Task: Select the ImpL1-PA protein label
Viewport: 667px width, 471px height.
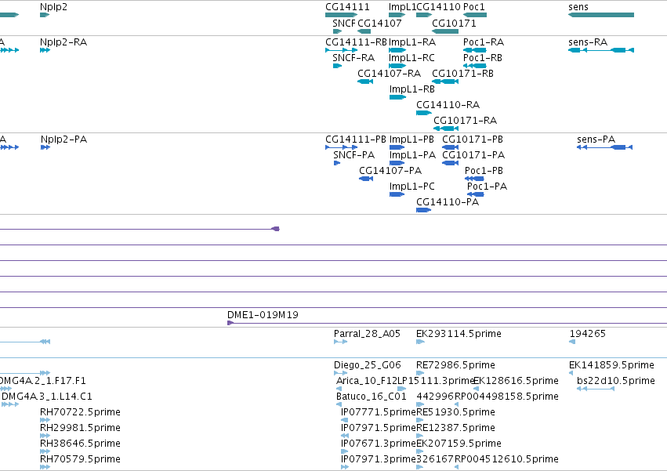Action: pyautogui.click(x=412, y=155)
